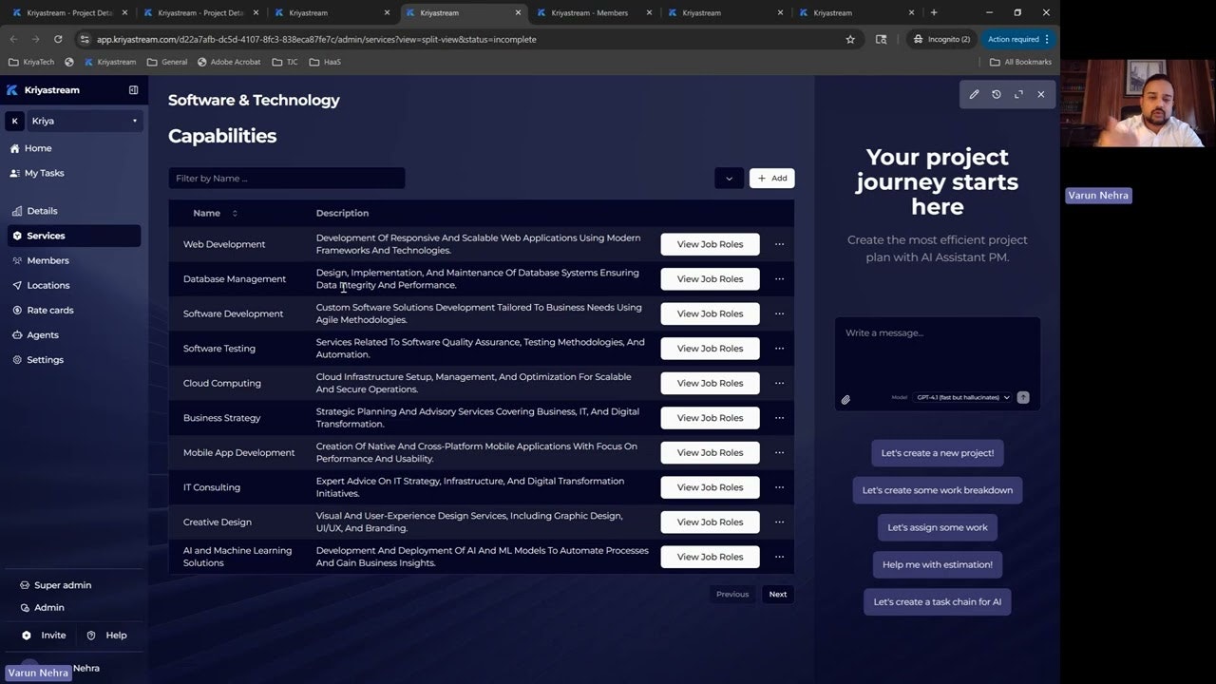Go to Next page of capabilities
Screen dimensions: 1216x684
(778, 594)
